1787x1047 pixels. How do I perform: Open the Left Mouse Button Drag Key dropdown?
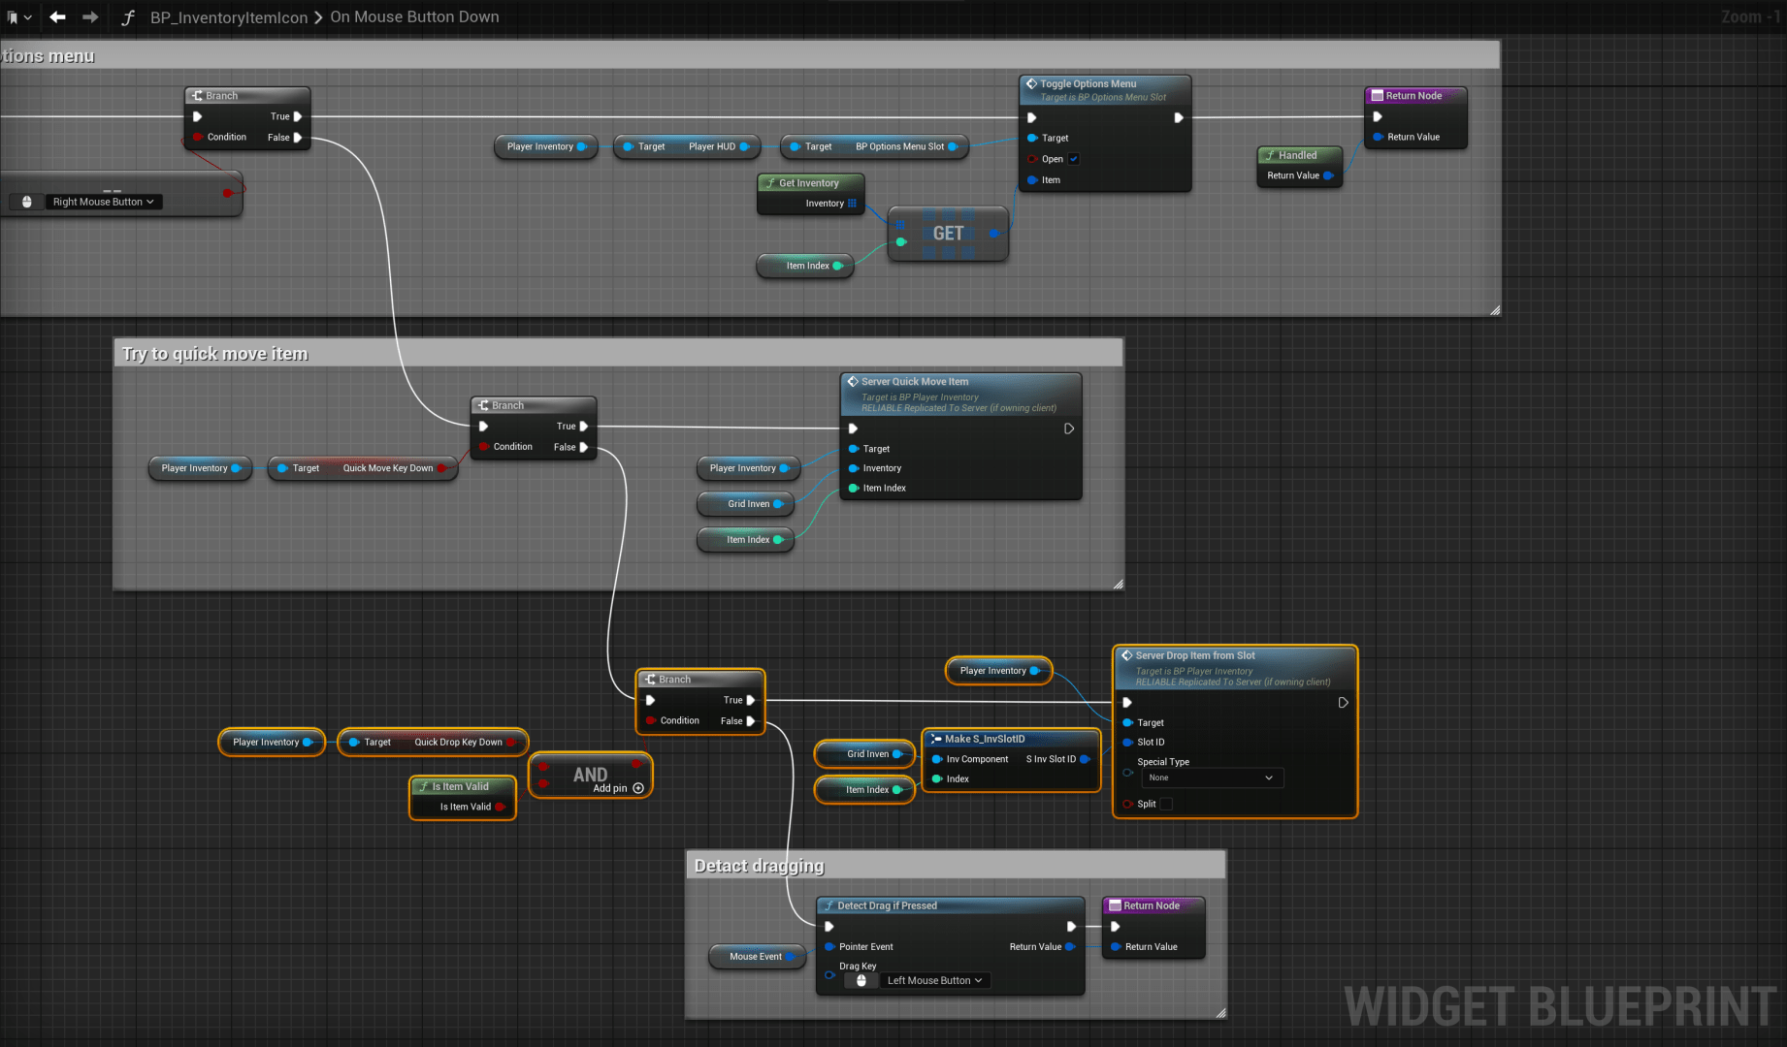pyautogui.click(x=934, y=980)
